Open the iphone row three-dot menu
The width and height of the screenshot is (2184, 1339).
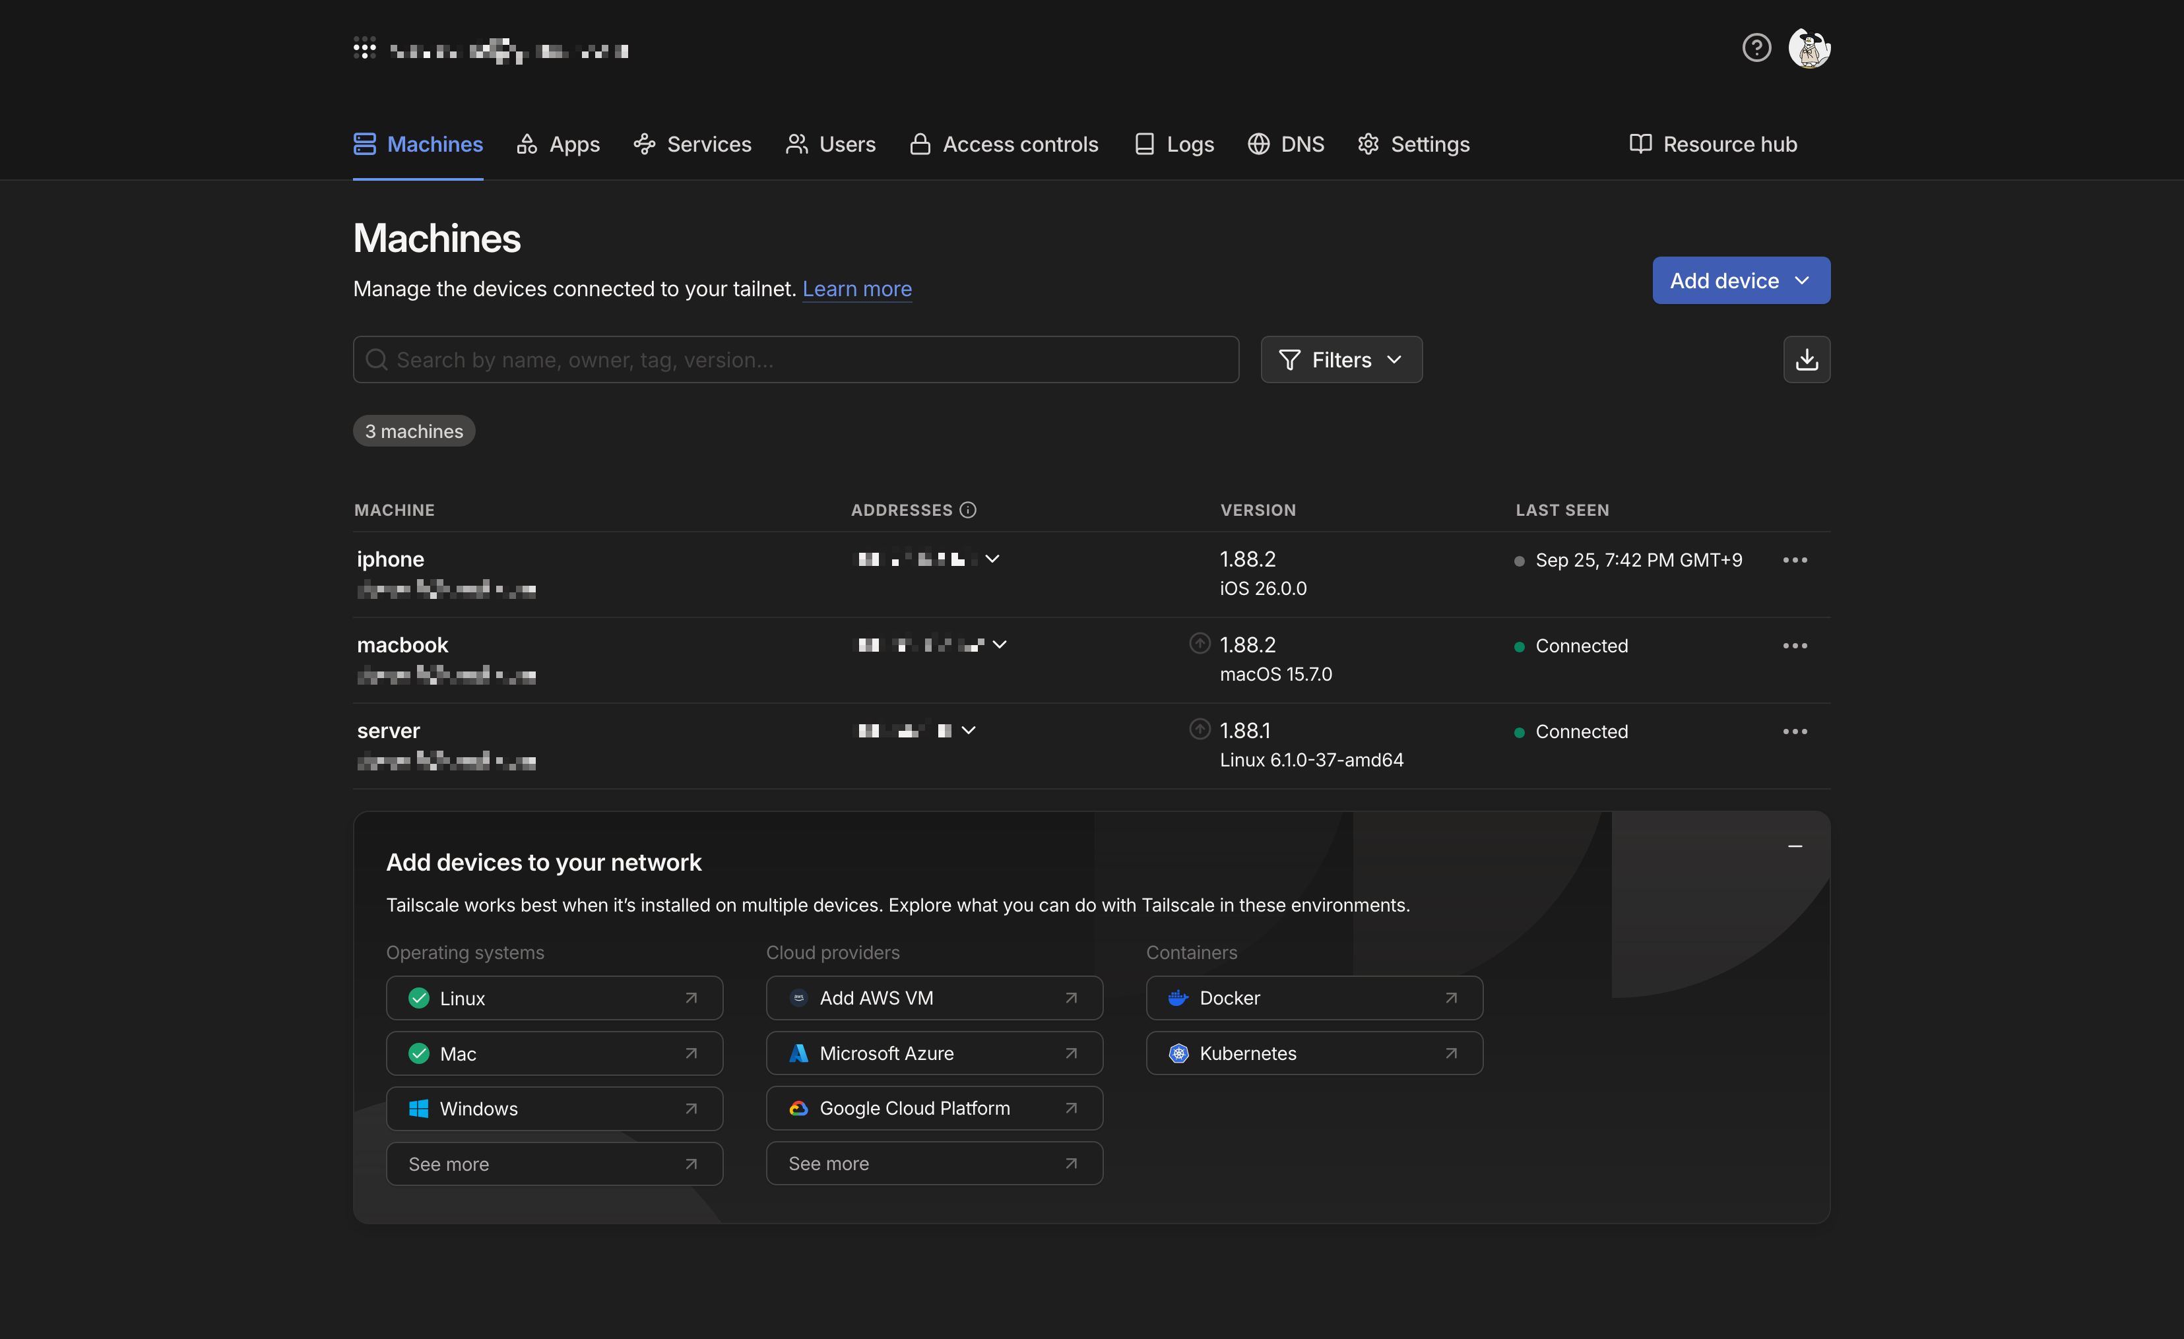[1795, 560]
